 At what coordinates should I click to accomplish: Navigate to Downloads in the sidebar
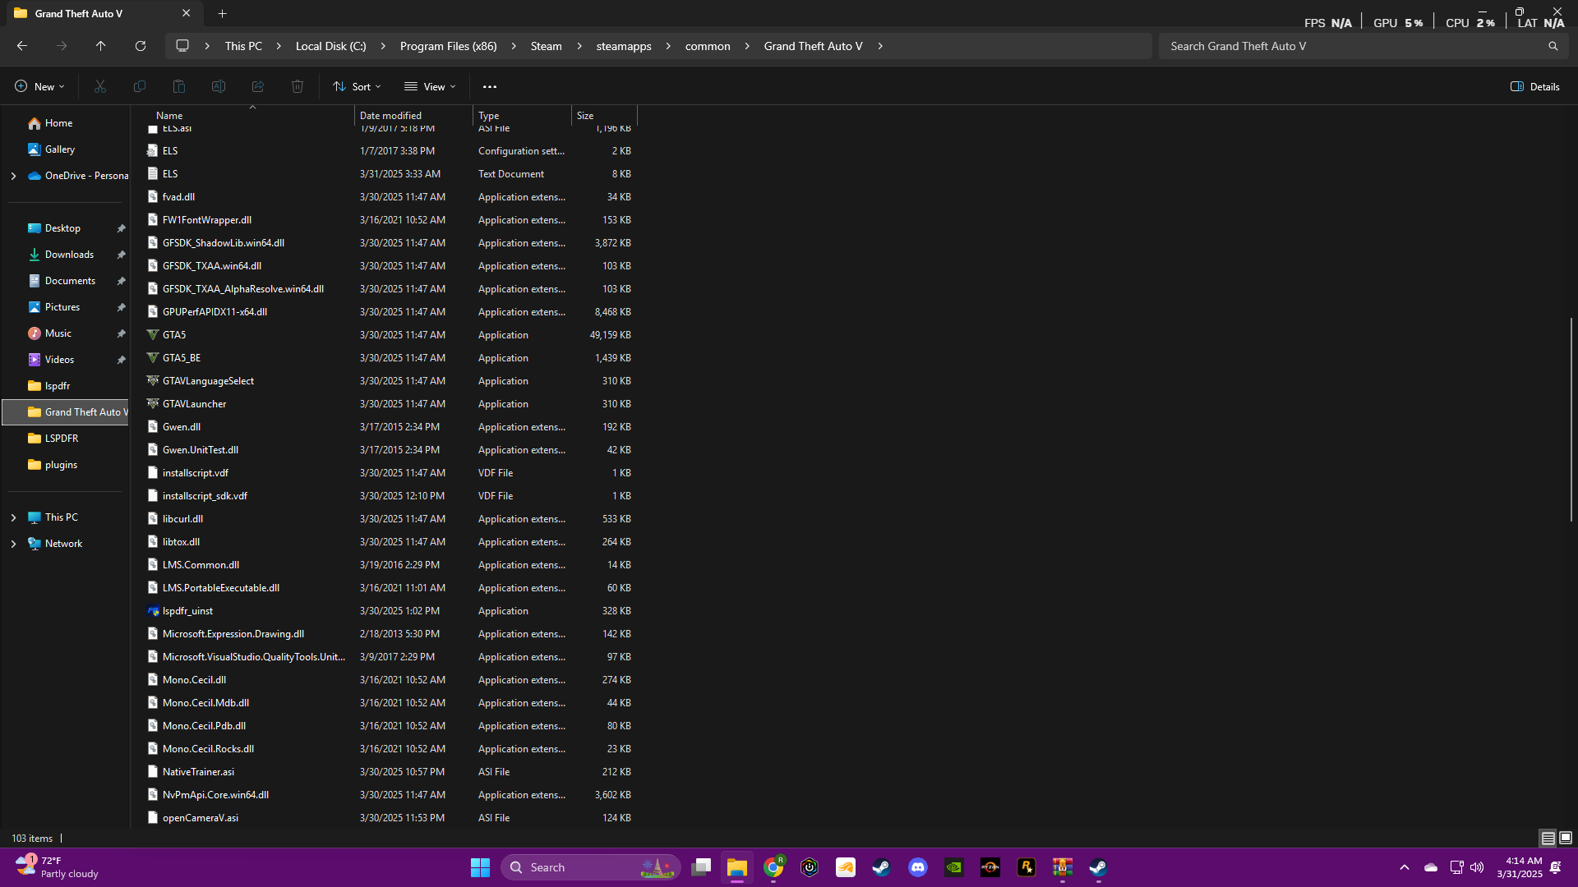click(x=69, y=255)
